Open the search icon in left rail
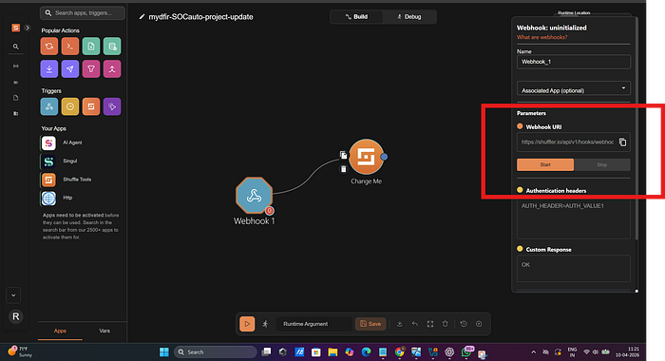Viewport: 665px width, 361px height. pos(16,47)
